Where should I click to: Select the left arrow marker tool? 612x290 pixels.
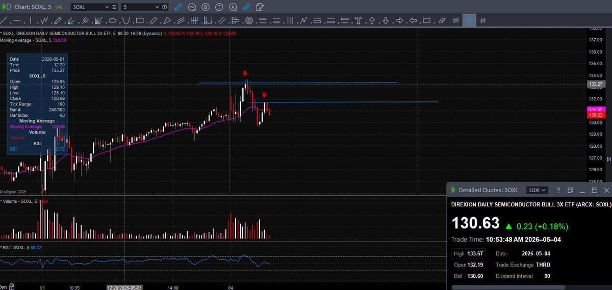tap(413, 21)
